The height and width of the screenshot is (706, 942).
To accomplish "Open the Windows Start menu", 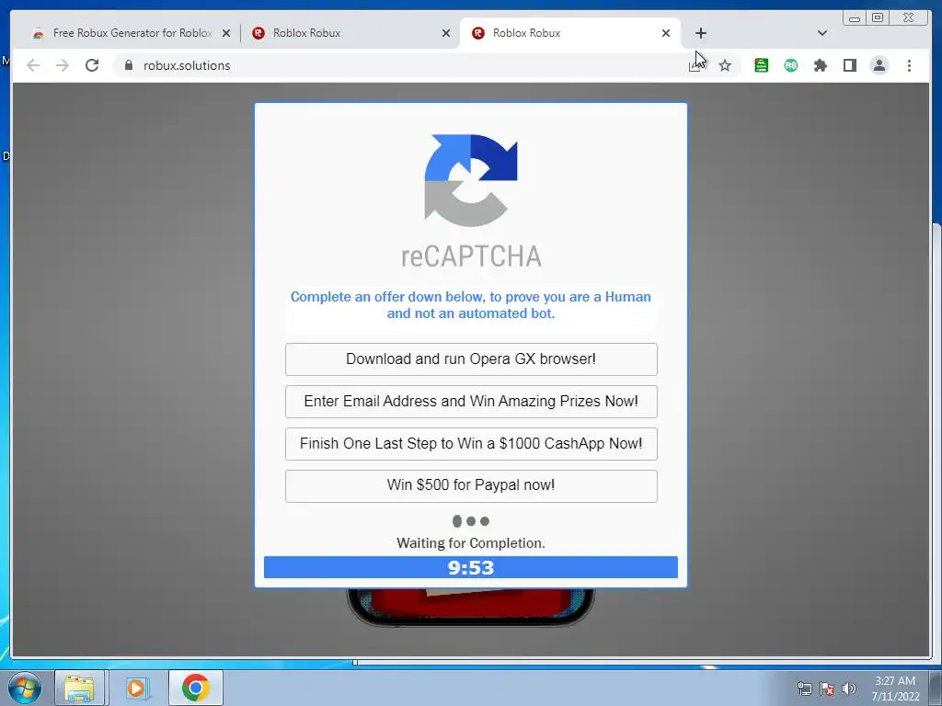I will (x=25, y=688).
